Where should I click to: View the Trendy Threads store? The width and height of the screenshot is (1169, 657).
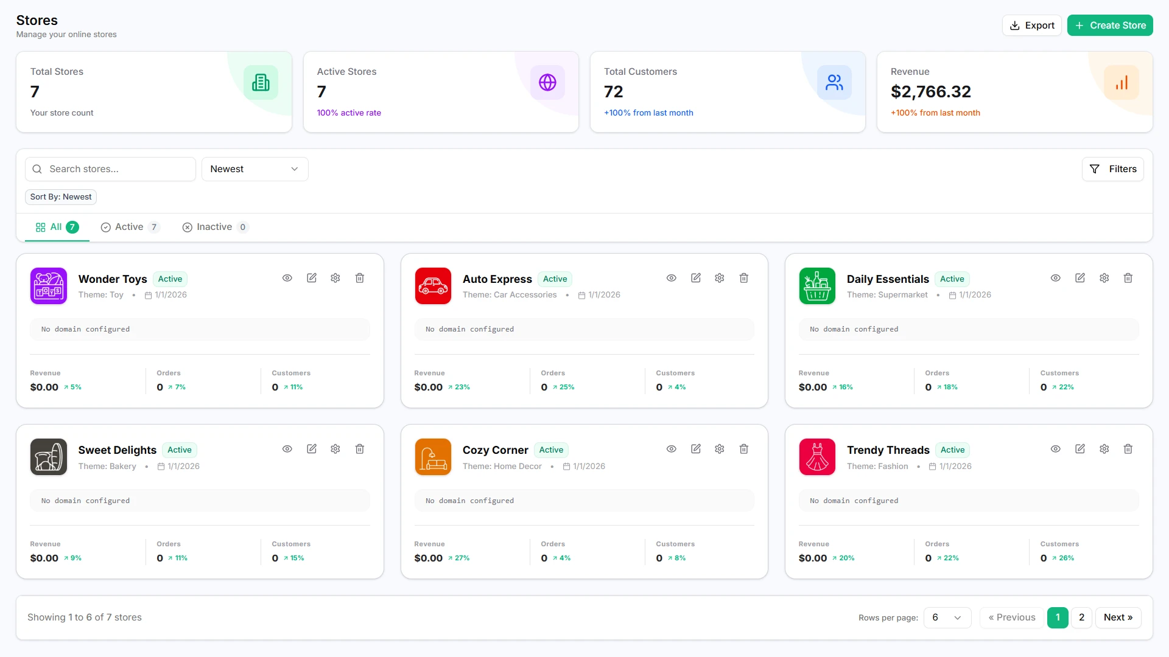click(1056, 449)
